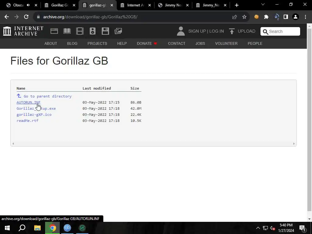Open the ABOUT menu item
Image resolution: width=312 pixels, height=234 pixels.
pyautogui.click(x=51, y=43)
